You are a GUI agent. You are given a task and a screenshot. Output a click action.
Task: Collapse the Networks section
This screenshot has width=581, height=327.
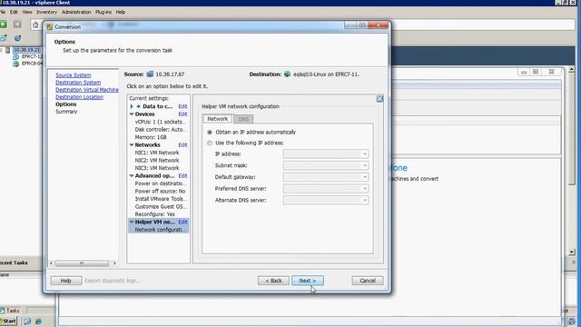[132, 145]
